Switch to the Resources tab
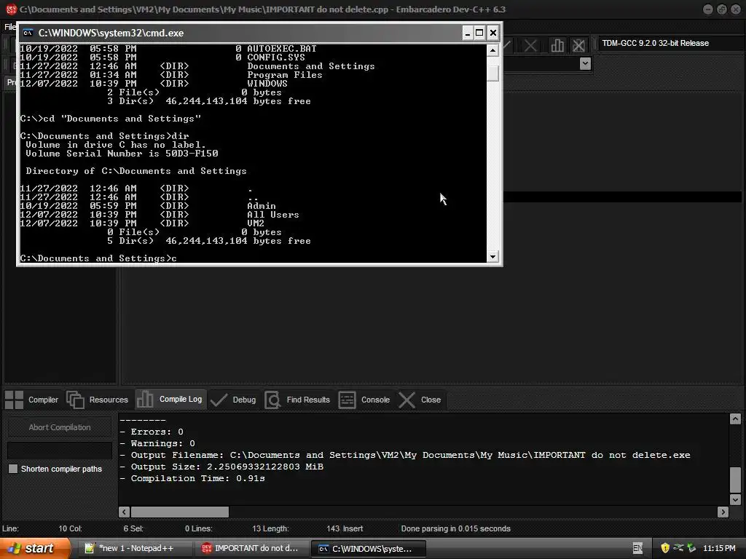This screenshot has width=746, height=559. [98, 400]
